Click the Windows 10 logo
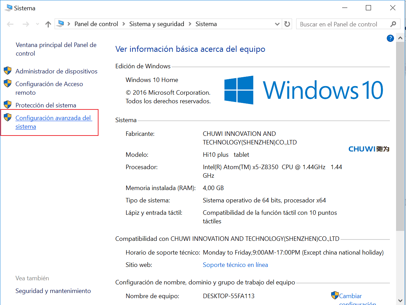 303,90
